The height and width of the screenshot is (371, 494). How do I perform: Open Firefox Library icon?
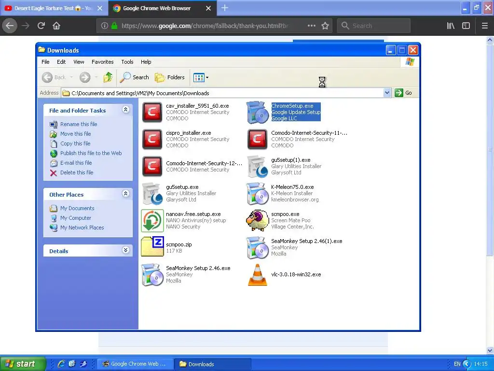[451, 26]
